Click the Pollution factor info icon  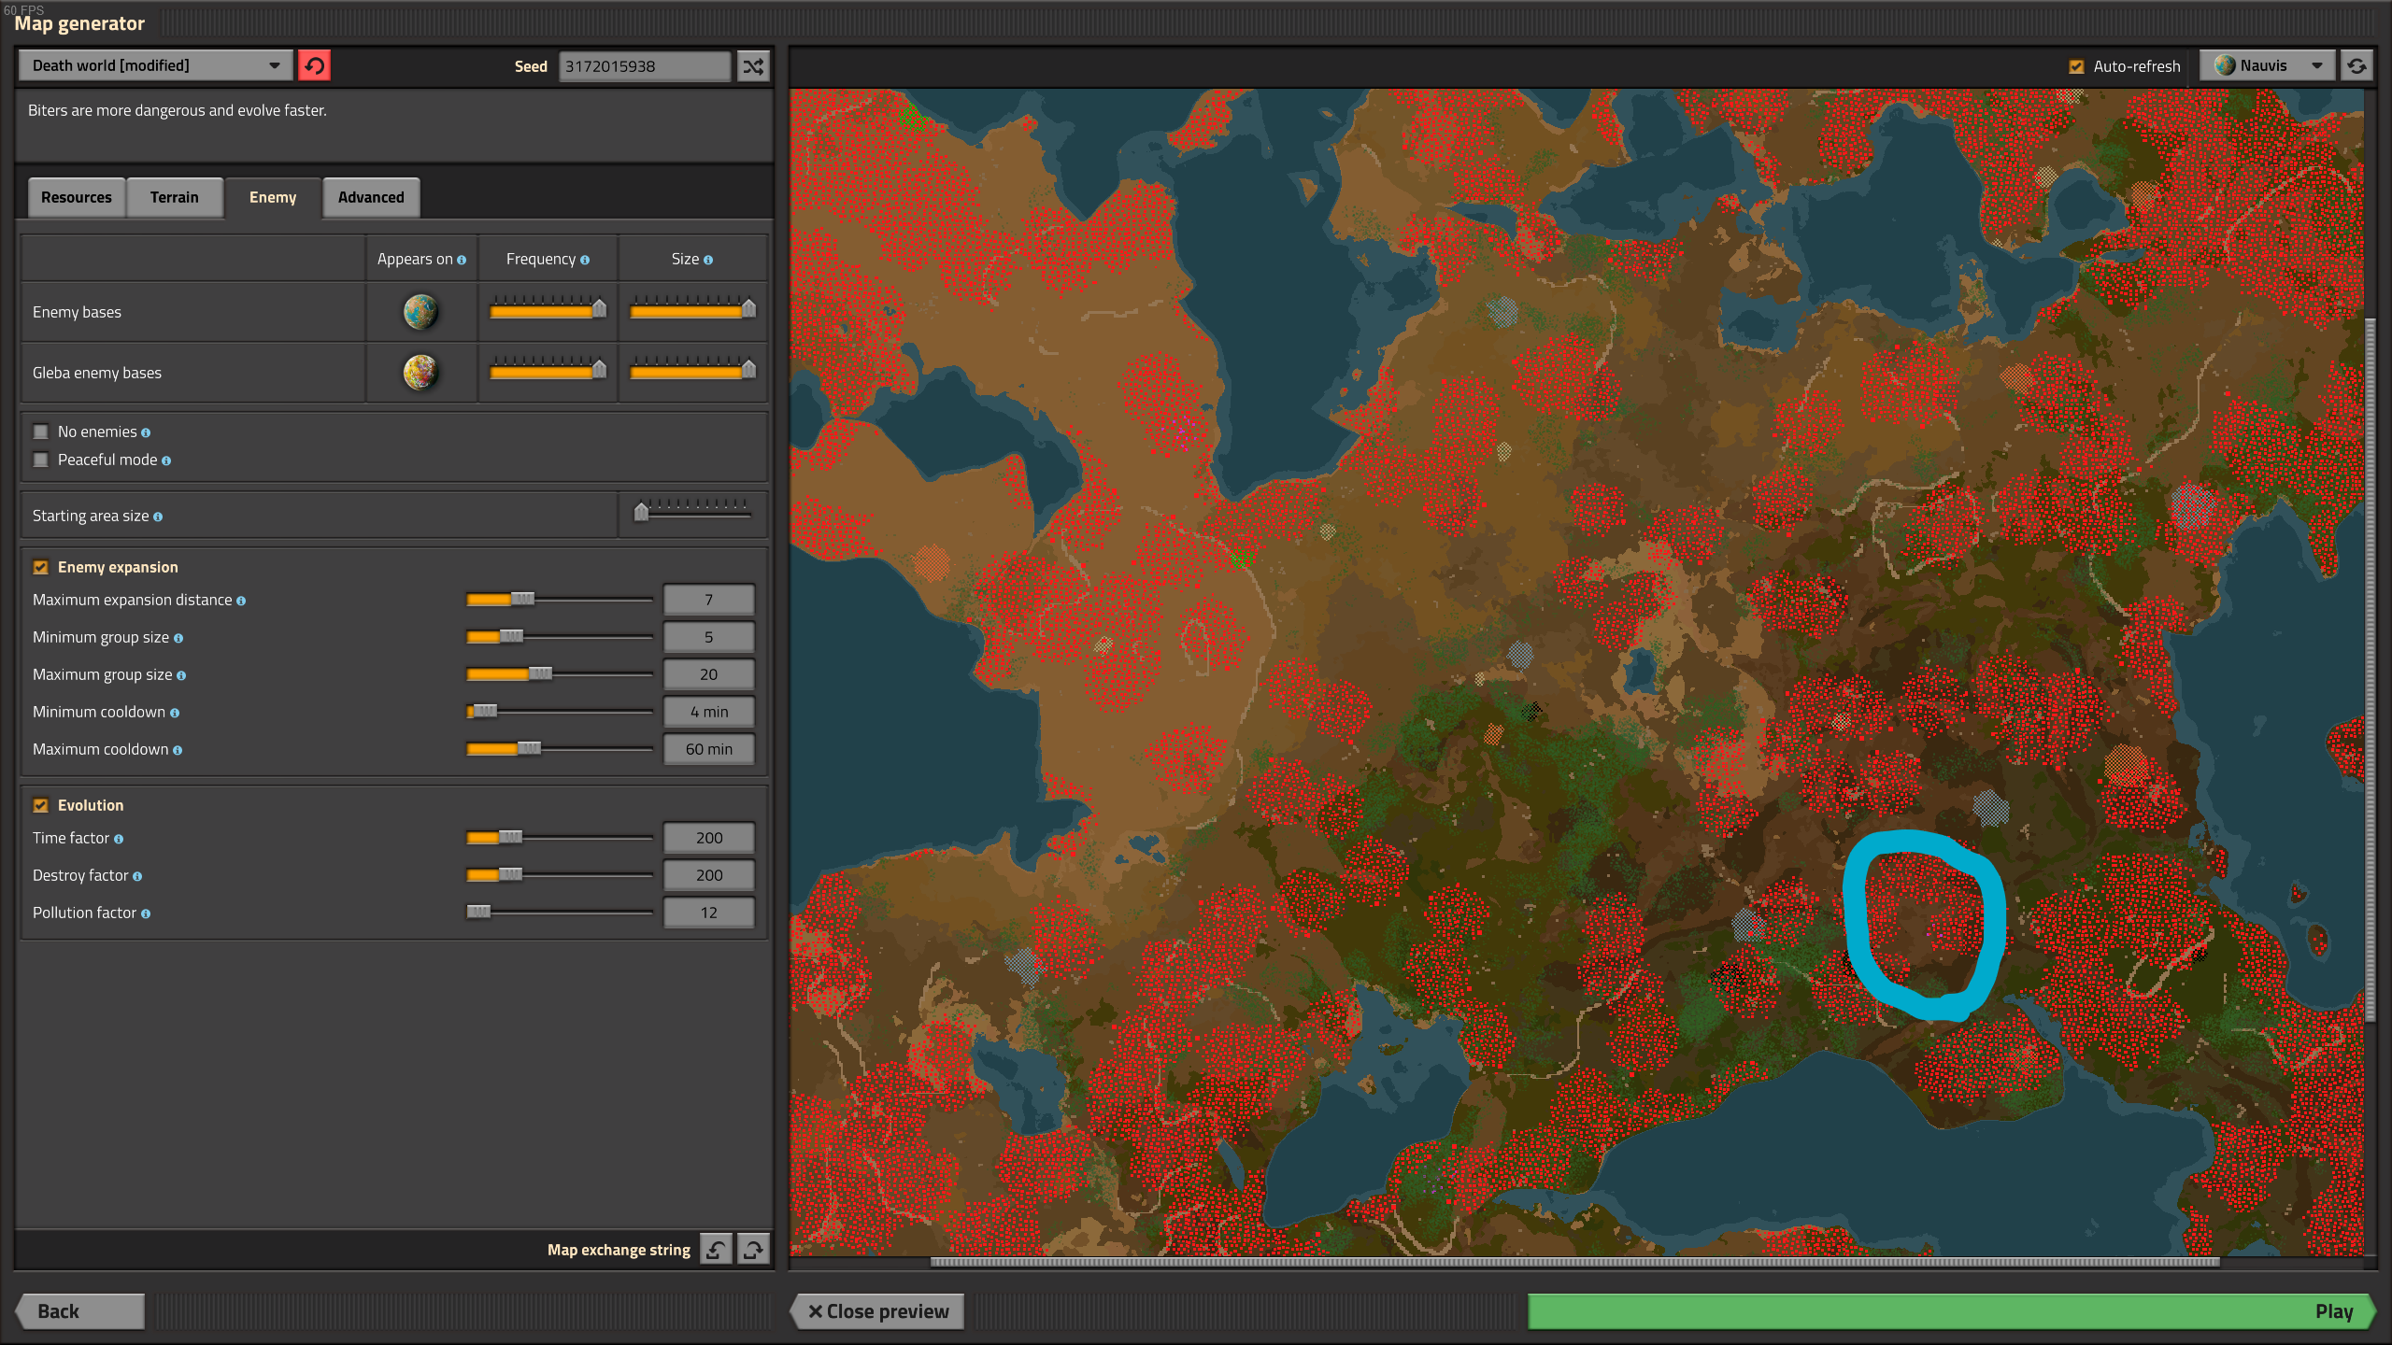click(146, 913)
